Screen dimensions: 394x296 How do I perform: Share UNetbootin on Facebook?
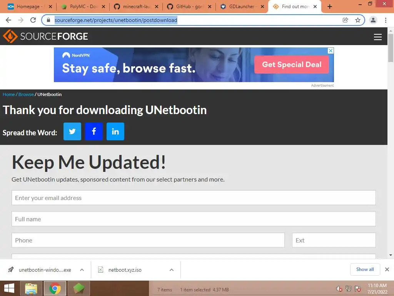click(x=94, y=131)
